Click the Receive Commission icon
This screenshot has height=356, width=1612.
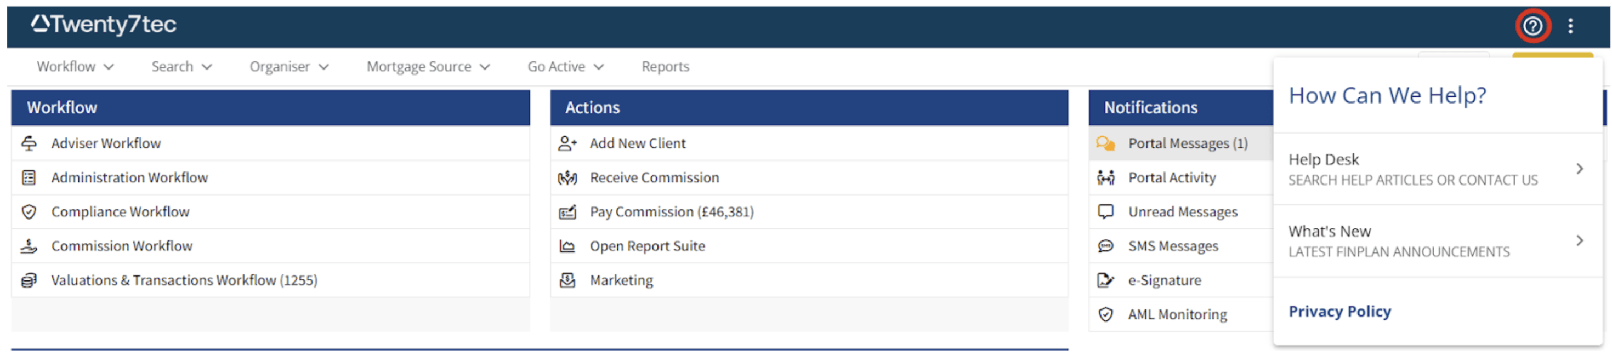pos(567,178)
